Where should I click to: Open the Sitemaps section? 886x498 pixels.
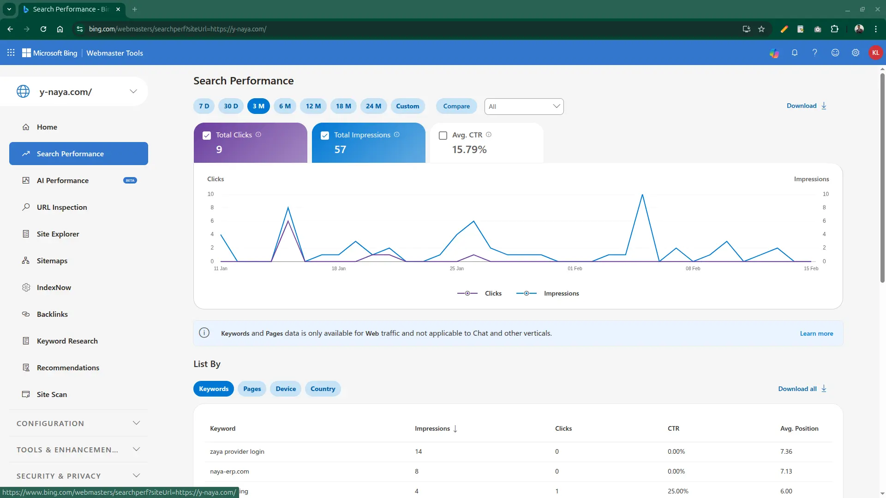(53, 261)
